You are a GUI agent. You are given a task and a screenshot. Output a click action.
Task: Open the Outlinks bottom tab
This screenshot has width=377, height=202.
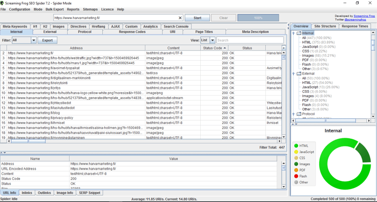[x=45, y=193]
